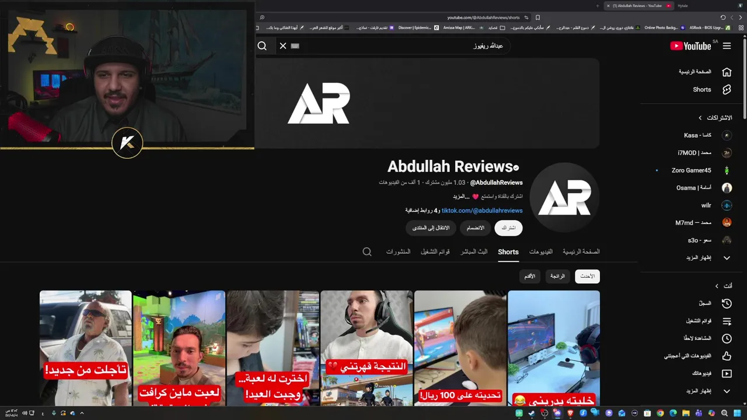The height and width of the screenshot is (420, 747).
Task: Select the 'الأقدم' oldest filter chip
Action: coord(529,276)
